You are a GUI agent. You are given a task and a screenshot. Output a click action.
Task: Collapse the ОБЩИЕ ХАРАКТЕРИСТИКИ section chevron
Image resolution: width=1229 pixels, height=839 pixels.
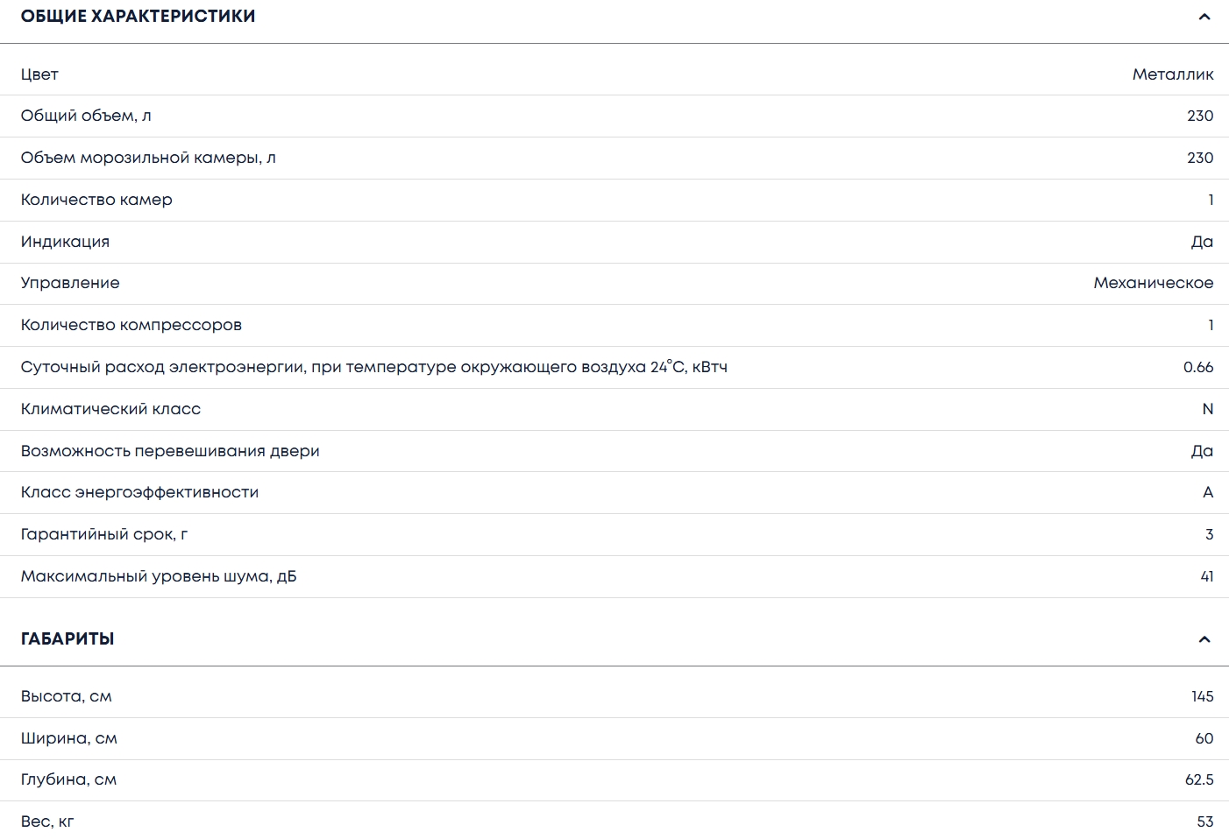click(x=1204, y=17)
